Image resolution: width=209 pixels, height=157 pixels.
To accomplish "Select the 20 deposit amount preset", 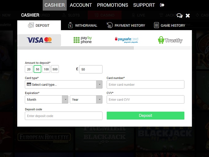I will (x=29, y=69).
